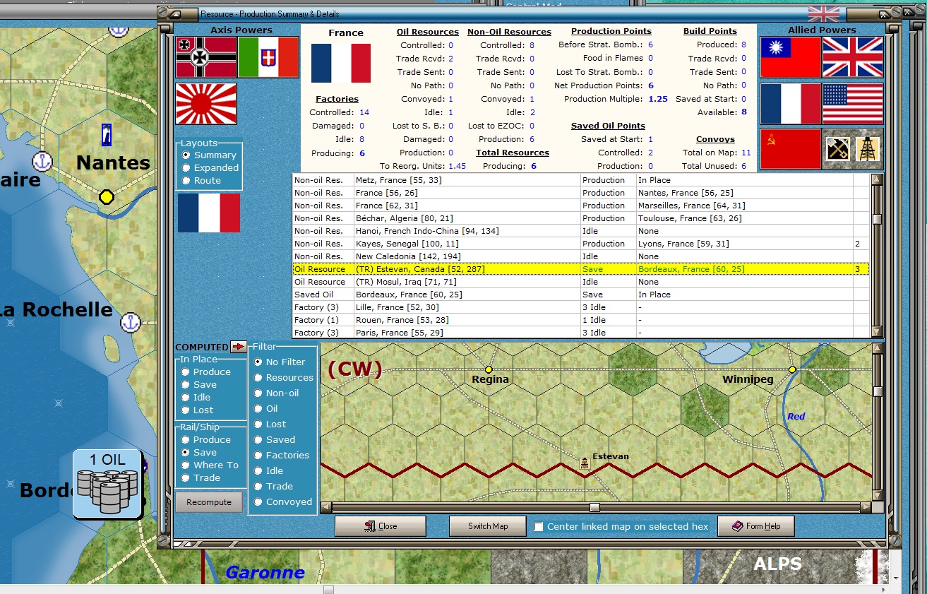
Task: Filter the list by Oil
Action: coord(258,408)
